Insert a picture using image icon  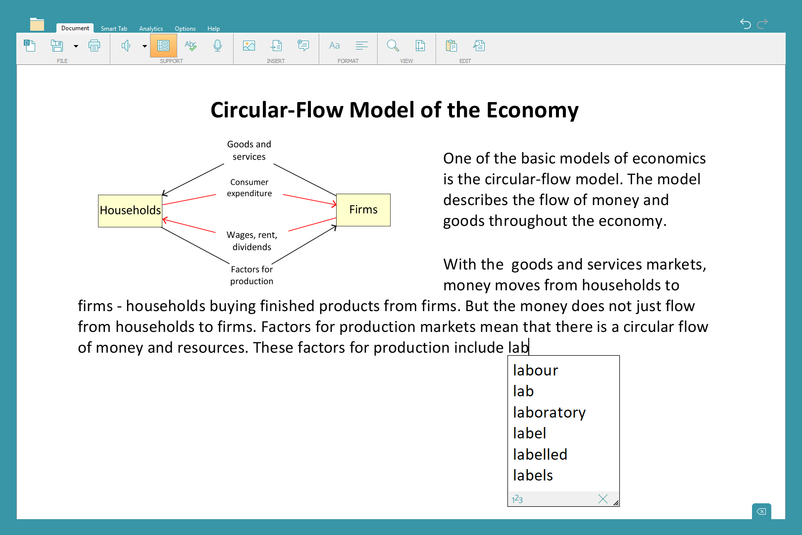tap(249, 46)
